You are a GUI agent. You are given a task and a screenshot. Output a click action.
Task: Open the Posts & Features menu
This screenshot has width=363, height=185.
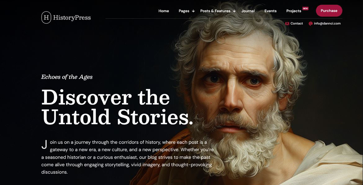(x=215, y=11)
